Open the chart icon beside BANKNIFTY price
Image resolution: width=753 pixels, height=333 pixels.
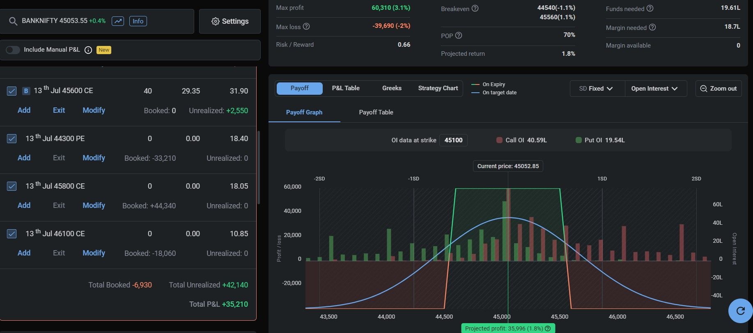click(118, 21)
